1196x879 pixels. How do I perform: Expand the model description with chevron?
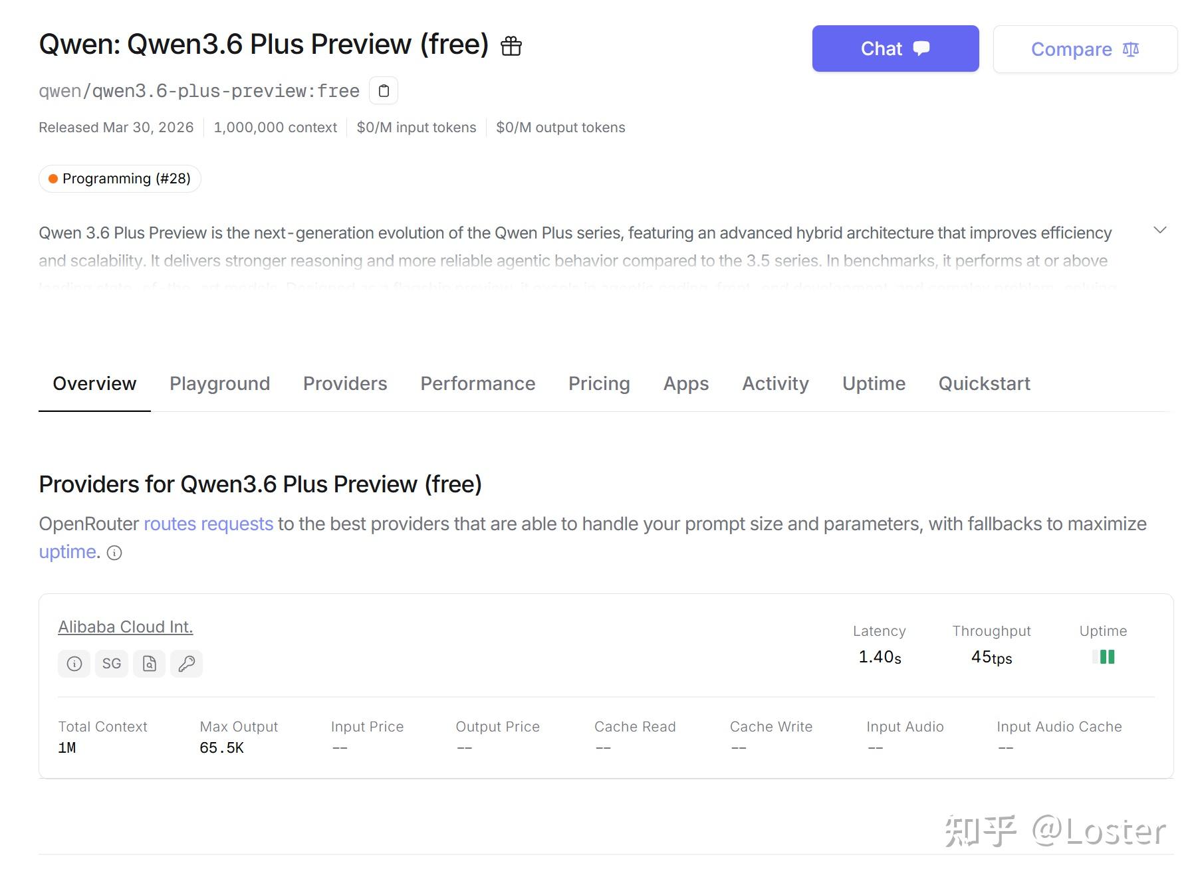(x=1160, y=230)
